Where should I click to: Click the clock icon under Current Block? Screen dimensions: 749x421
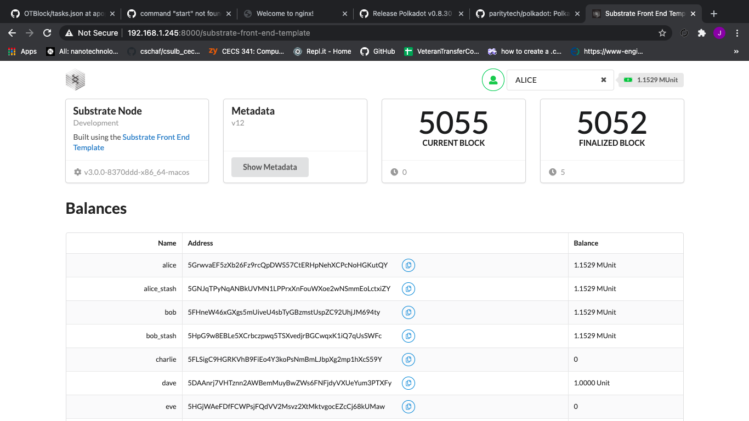pos(394,172)
